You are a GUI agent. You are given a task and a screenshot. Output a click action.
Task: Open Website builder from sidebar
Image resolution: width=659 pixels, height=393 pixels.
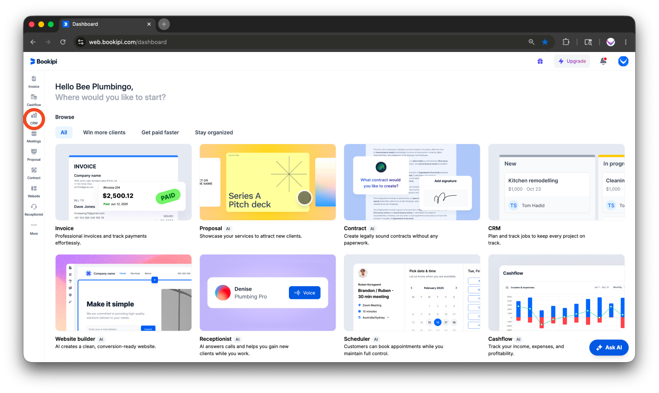34,191
